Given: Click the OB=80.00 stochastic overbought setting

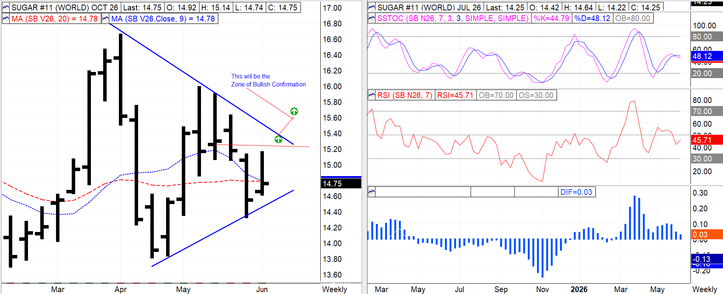Looking at the screenshot, I should pyautogui.click(x=633, y=18).
